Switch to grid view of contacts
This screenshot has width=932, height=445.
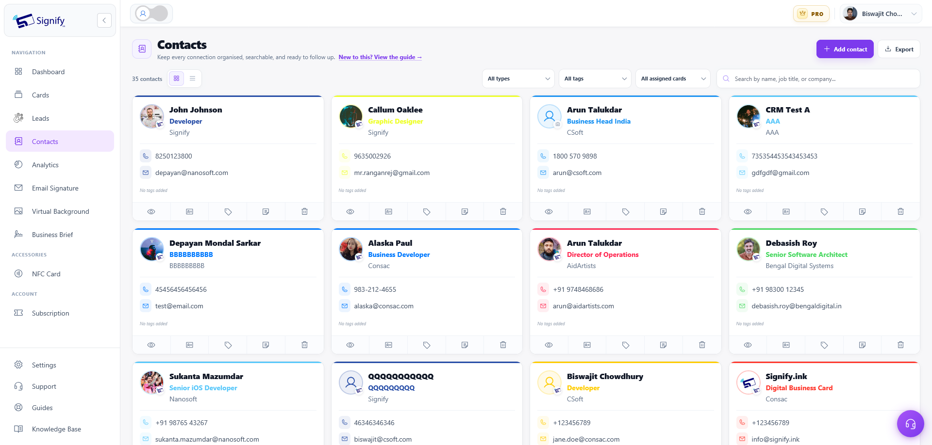pos(176,79)
